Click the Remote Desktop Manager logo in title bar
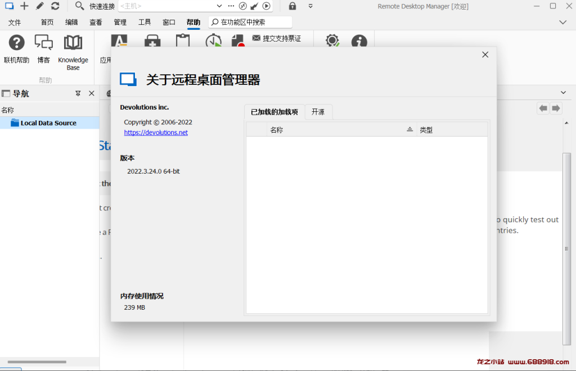Viewport: 576px width, 371px height. [9, 6]
